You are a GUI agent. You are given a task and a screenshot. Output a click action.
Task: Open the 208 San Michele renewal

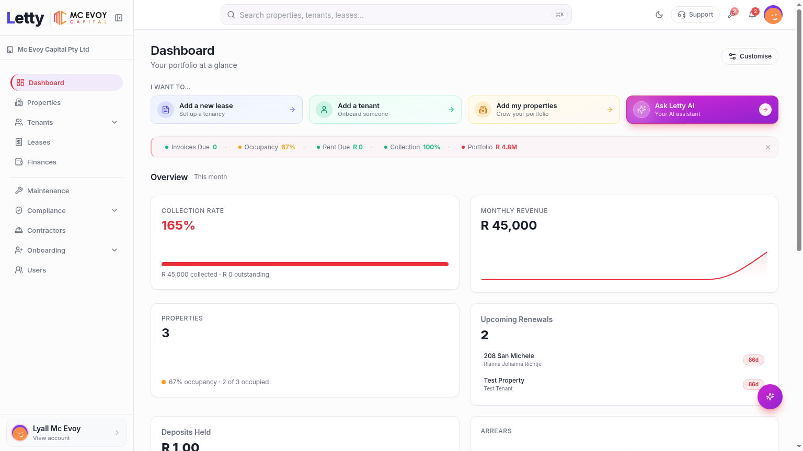624,360
